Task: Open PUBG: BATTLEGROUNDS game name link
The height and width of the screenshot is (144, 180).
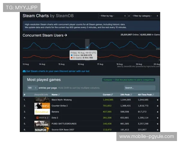Action: (64, 124)
